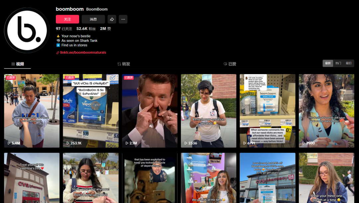
Task: View the 52.6K 粉丝 followers count
Action: (86, 29)
